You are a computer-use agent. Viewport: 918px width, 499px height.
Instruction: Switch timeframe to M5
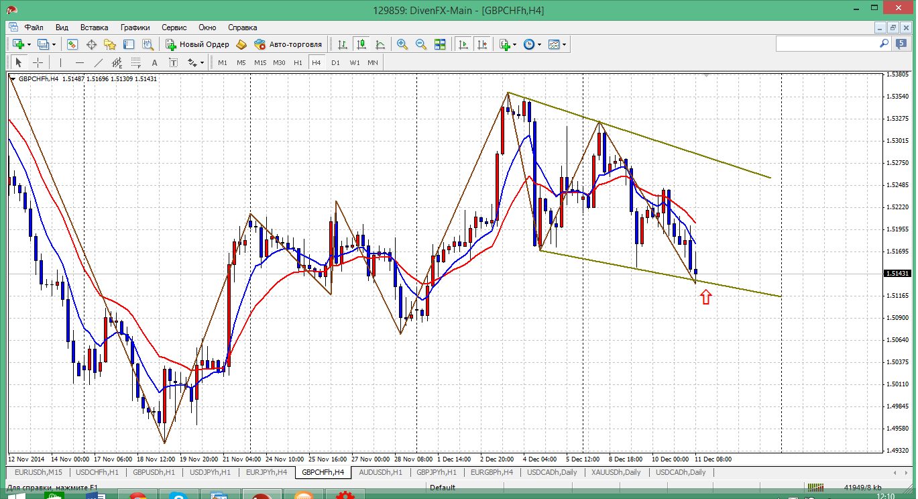241,62
